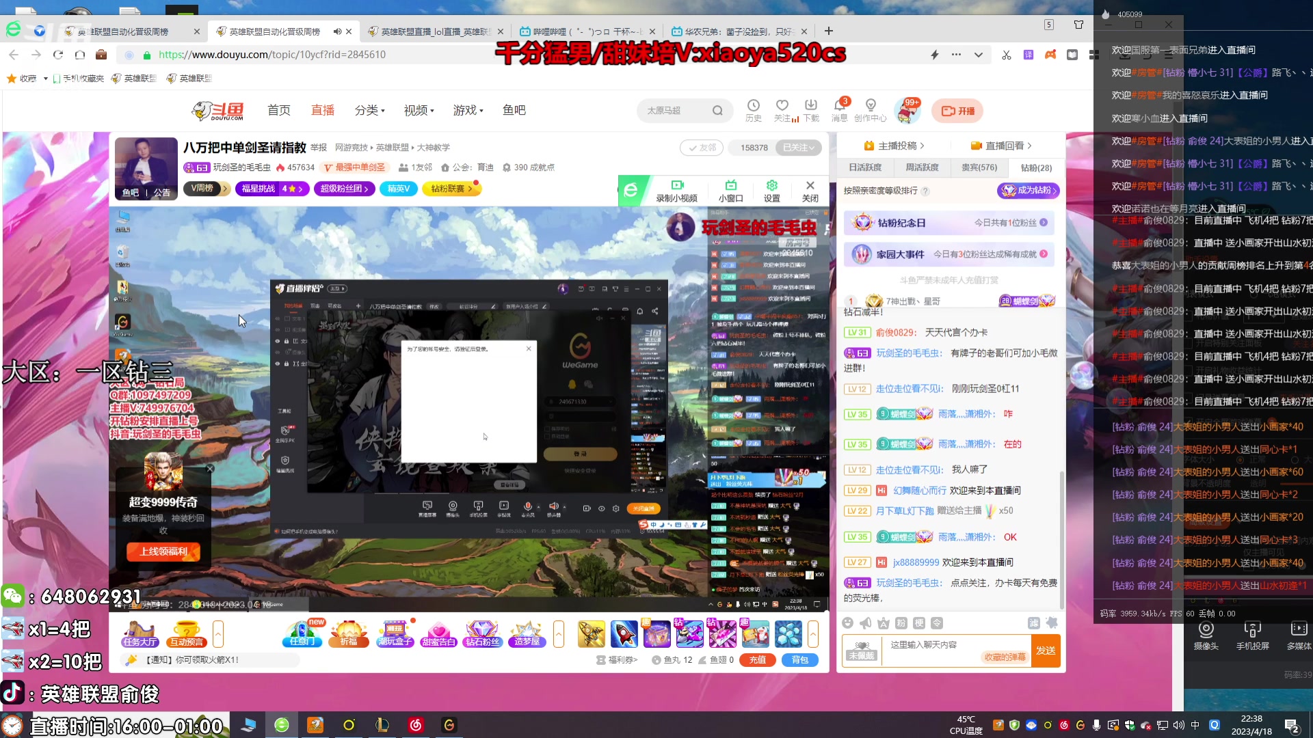Screen dimensions: 1313x738
Task: Open the 设置 gear on the player toolbar
Action: (x=772, y=191)
